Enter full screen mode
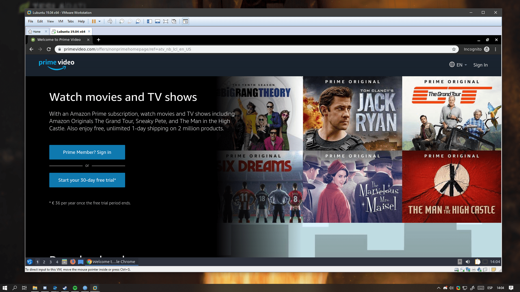520x292 pixels. pyautogui.click(x=166, y=21)
